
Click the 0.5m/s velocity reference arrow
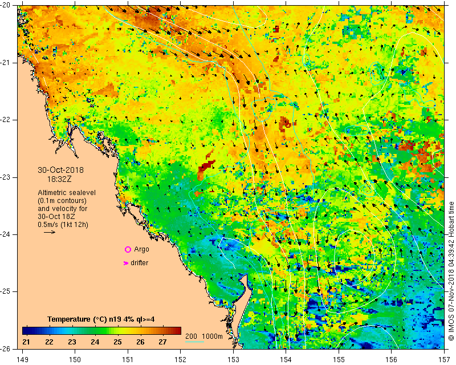pyautogui.click(x=50, y=232)
